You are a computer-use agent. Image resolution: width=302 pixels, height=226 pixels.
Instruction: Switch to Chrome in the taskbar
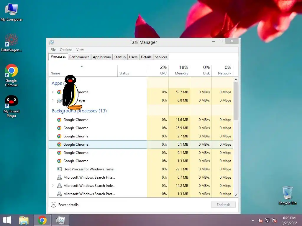42,220
